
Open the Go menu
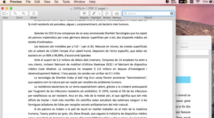(x=56, y=2)
